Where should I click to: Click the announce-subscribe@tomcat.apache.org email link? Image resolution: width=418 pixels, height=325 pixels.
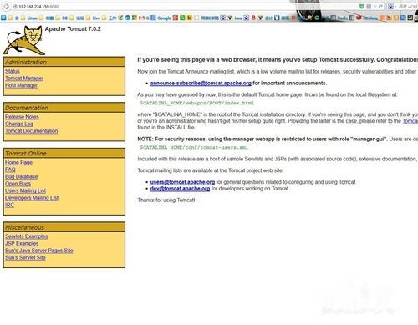pos(201,83)
